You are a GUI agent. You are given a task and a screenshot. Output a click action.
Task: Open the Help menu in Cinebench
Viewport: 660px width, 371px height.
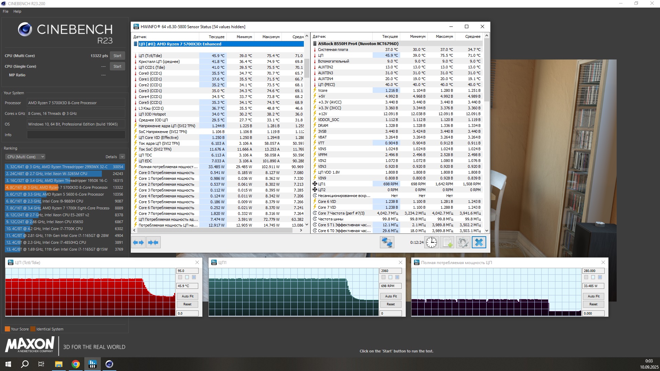coord(17,11)
